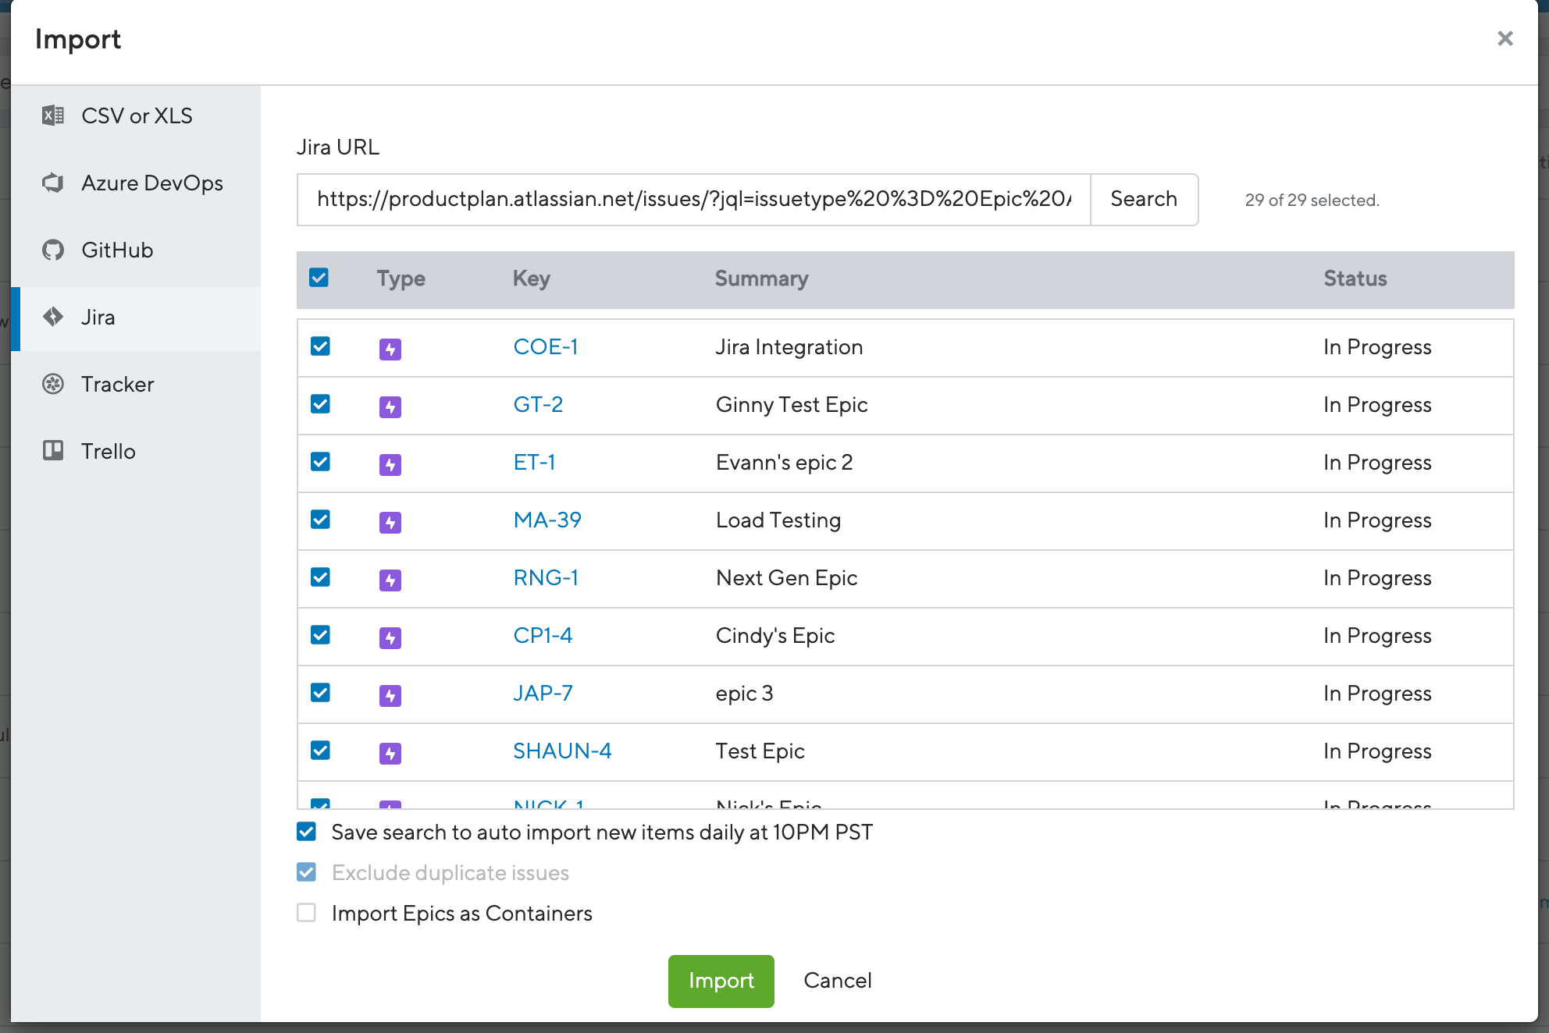The height and width of the screenshot is (1033, 1549).
Task: Click the GitHub icon in the sidebar
Action: tap(52, 250)
